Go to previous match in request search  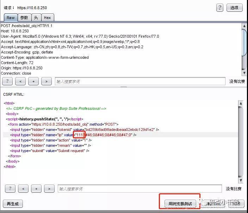pos(20,81)
